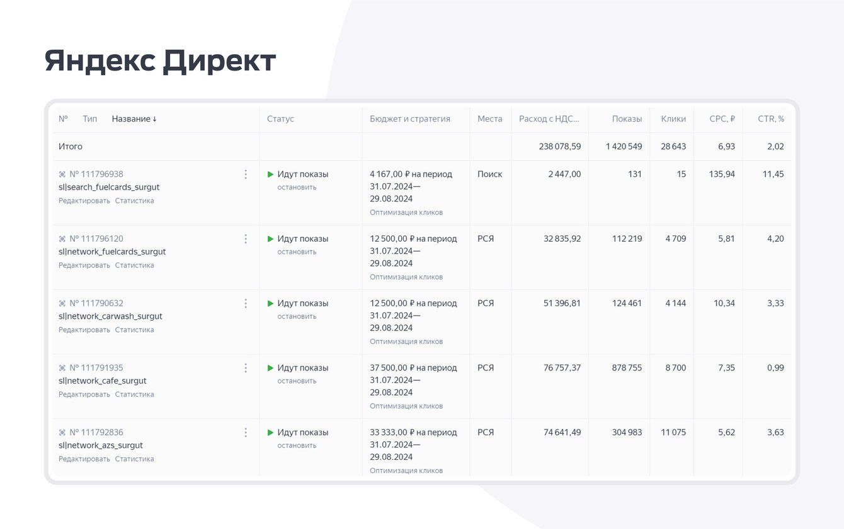Open Статистика for sl|network_cafe_surgut
This screenshot has width=844, height=529.
click(134, 394)
